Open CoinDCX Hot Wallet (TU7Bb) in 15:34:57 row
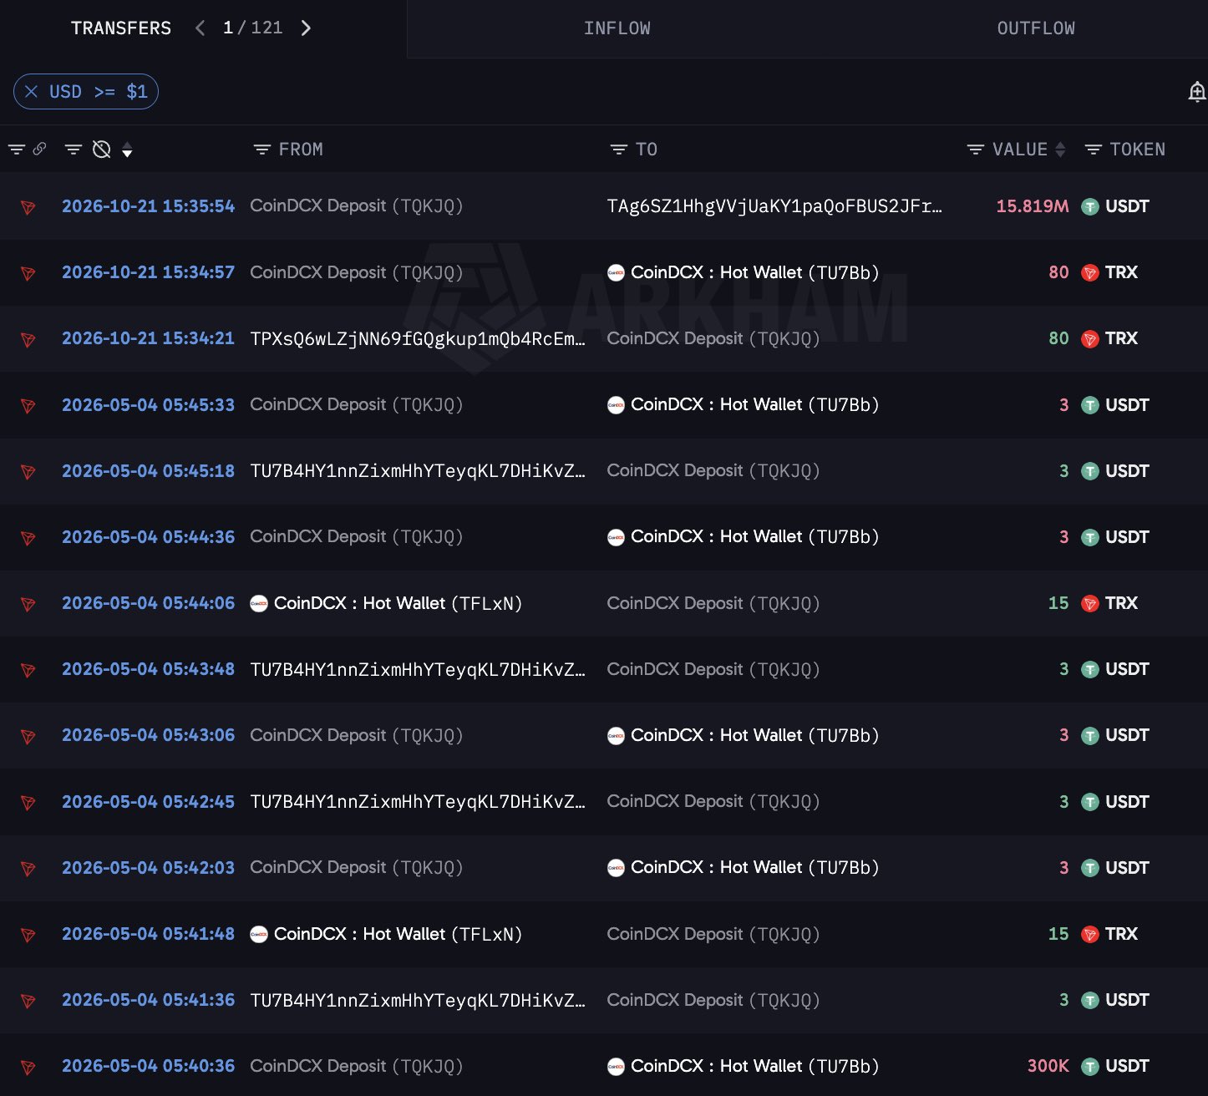The width and height of the screenshot is (1208, 1096). [x=743, y=272]
